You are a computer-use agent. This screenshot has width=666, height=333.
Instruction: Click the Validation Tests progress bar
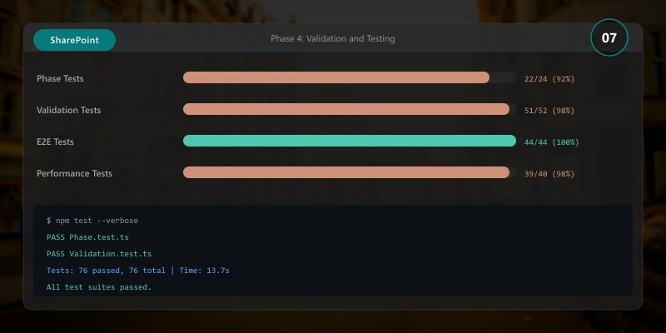tap(350, 109)
